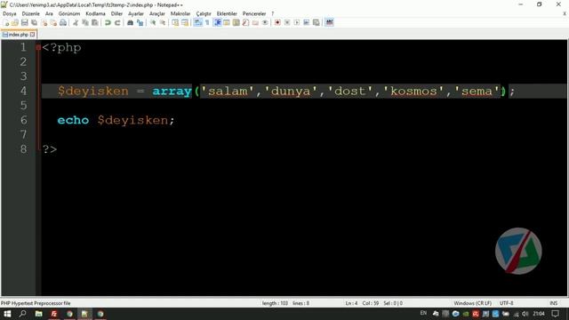Screen dimensions: 569x320
Task: Toggle ABC spell check button
Action: pyautogui.click(x=330, y=22)
